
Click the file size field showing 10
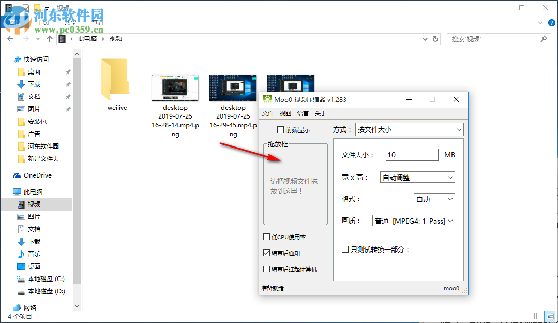(x=411, y=154)
